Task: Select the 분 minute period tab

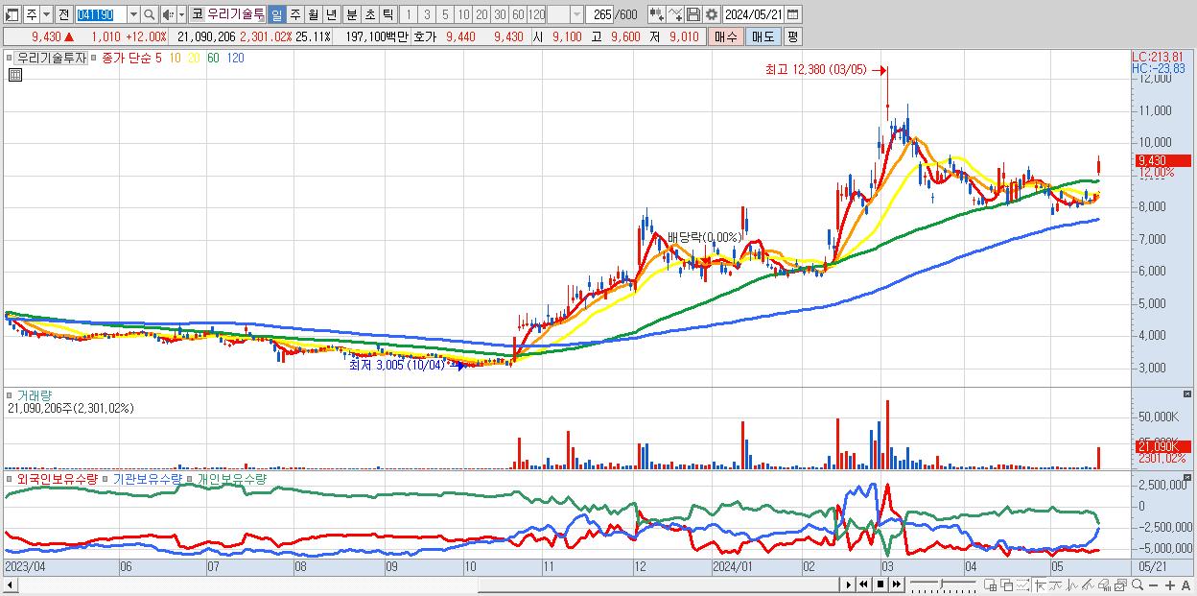Action: (x=351, y=14)
